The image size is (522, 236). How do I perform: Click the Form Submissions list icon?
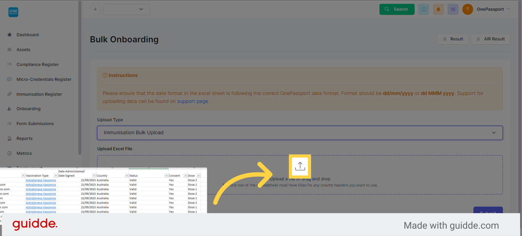point(10,124)
